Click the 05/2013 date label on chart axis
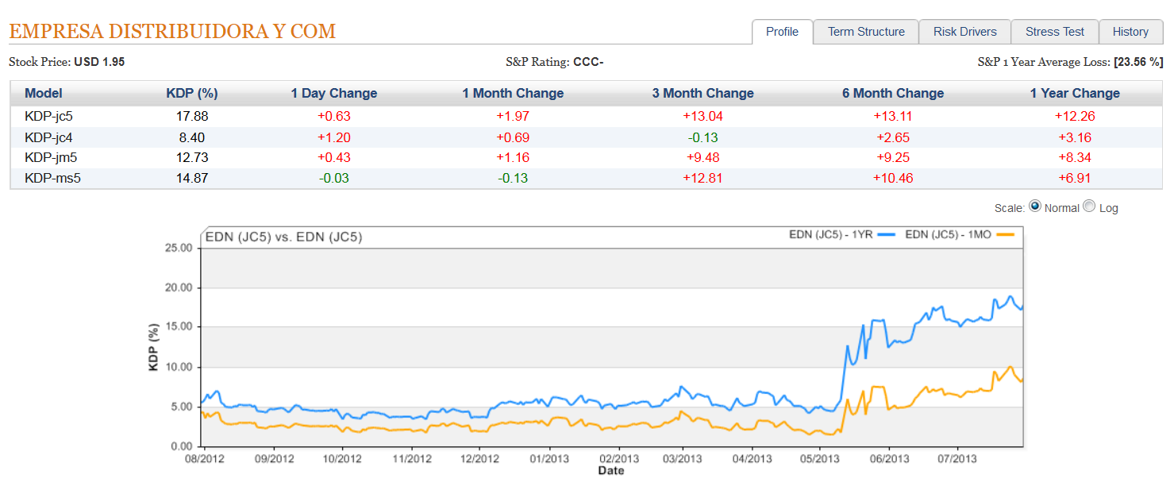Image resolution: width=1174 pixels, height=478 pixels. (x=821, y=459)
